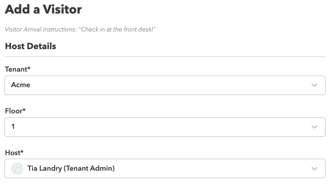
Task: Click the '(Tenant Admin)' role text
Action: (x=89, y=168)
